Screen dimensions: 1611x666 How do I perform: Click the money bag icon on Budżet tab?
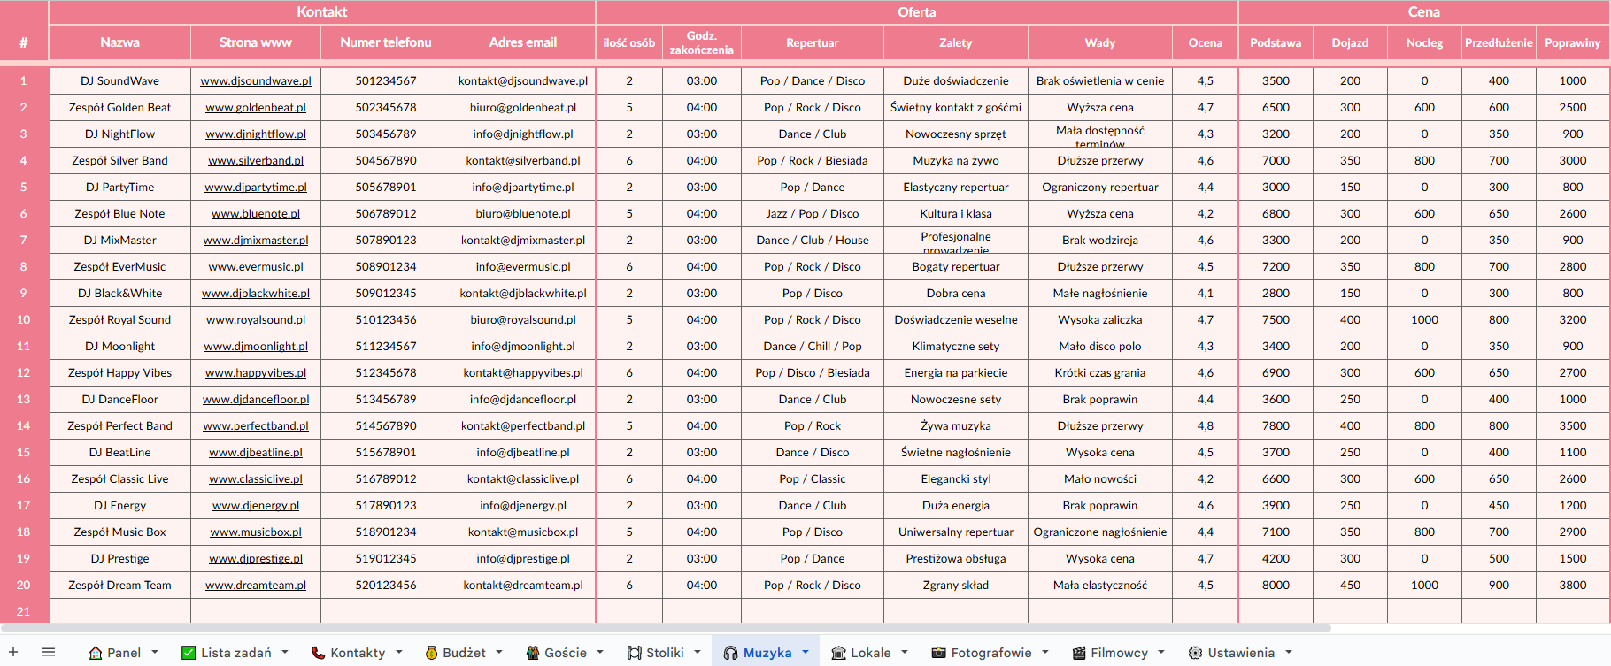pyautogui.click(x=431, y=653)
